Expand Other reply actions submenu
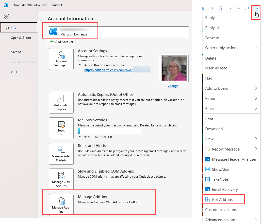The height and width of the screenshot is (224, 262). click(256, 48)
